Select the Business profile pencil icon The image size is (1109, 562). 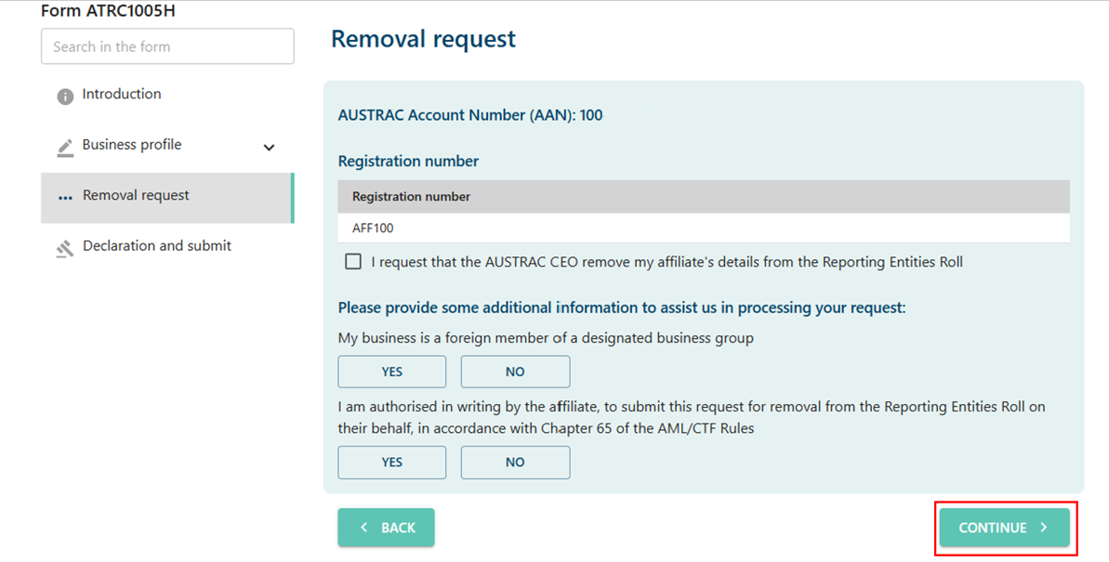(64, 145)
